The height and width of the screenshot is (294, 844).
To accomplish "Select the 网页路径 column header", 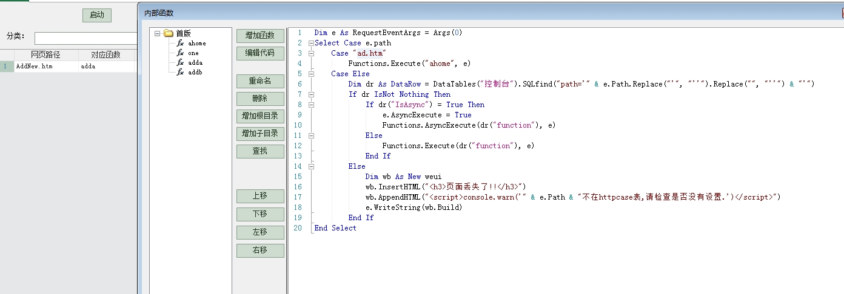I will click(x=45, y=55).
